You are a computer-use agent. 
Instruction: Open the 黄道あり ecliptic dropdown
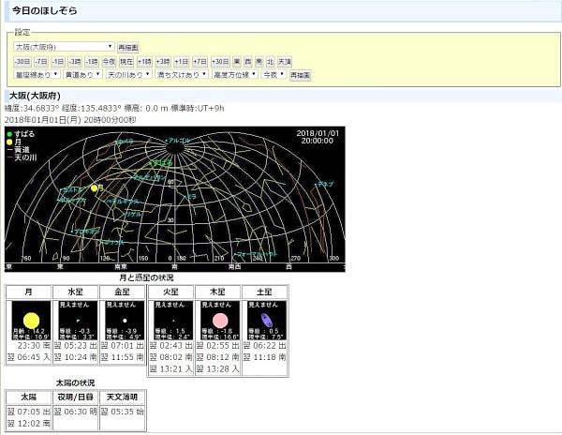coord(81,74)
